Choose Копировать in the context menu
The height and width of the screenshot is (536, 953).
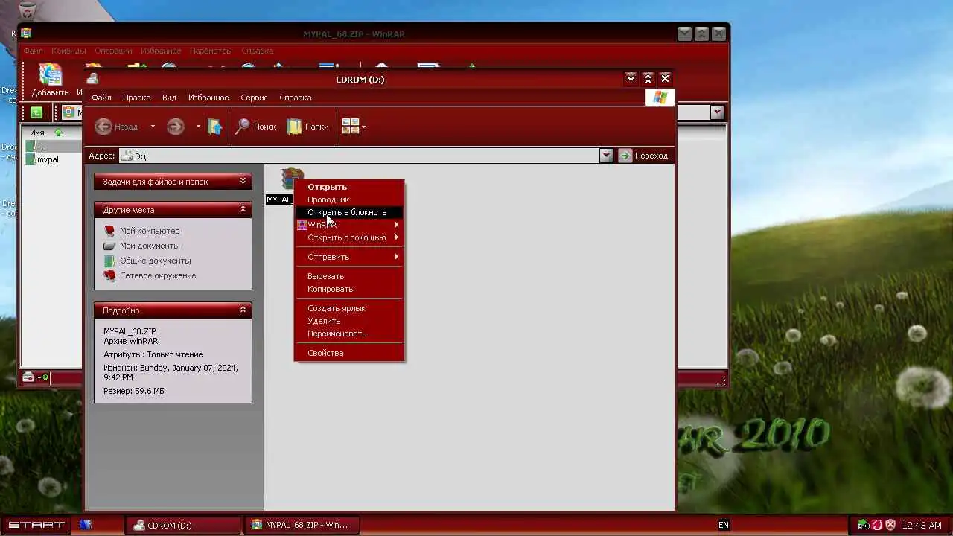tap(349, 289)
